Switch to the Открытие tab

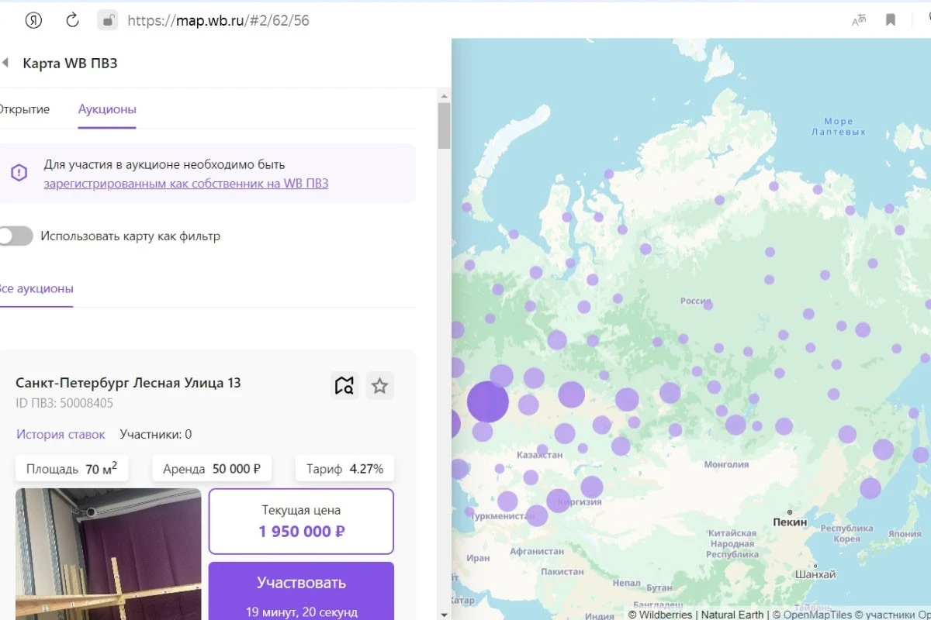point(23,109)
